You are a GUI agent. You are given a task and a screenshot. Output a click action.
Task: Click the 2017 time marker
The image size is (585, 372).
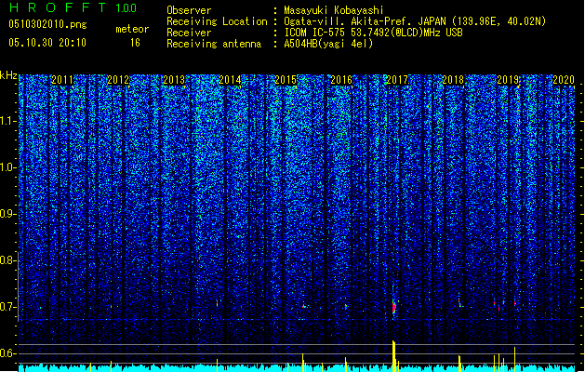[397, 80]
